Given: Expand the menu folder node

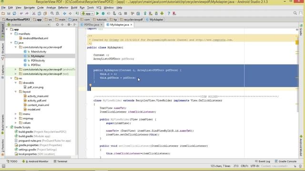Looking at the screenshot, I should [16, 114].
